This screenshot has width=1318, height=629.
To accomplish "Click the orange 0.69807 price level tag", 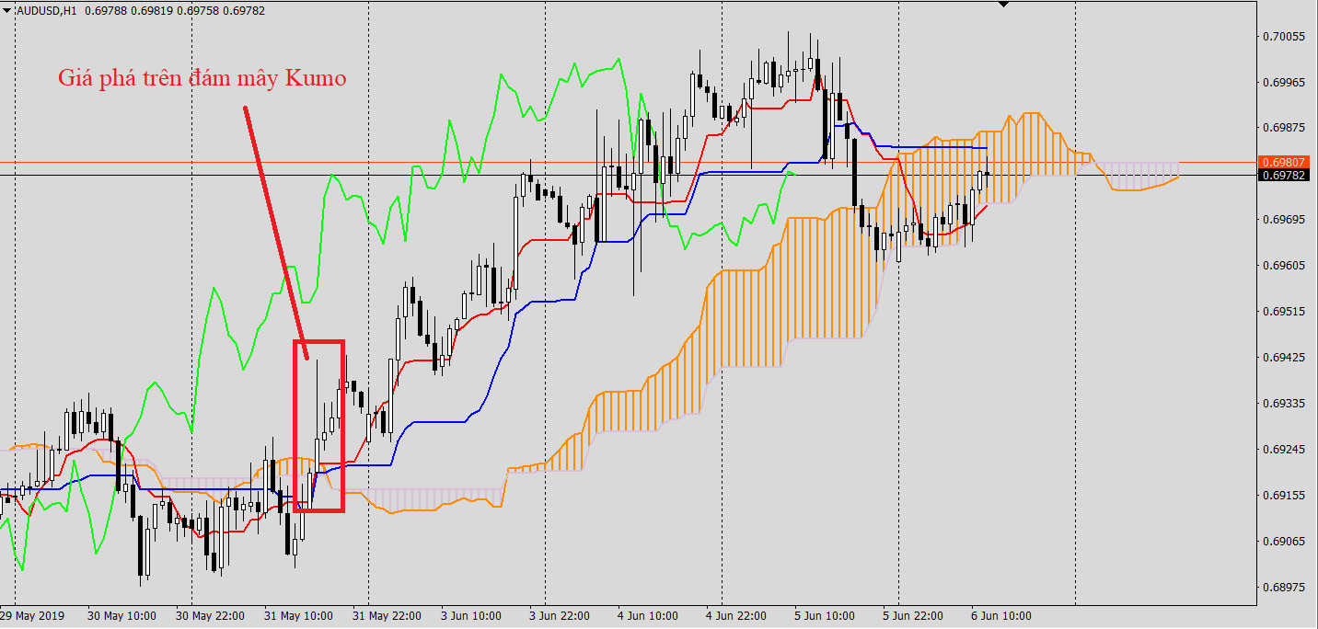I will point(1284,162).
